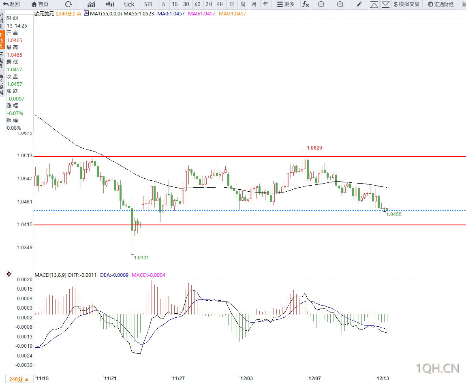Click the MA indicator chart icon
This screenshot has width=466, height=383.
(86, 13)
